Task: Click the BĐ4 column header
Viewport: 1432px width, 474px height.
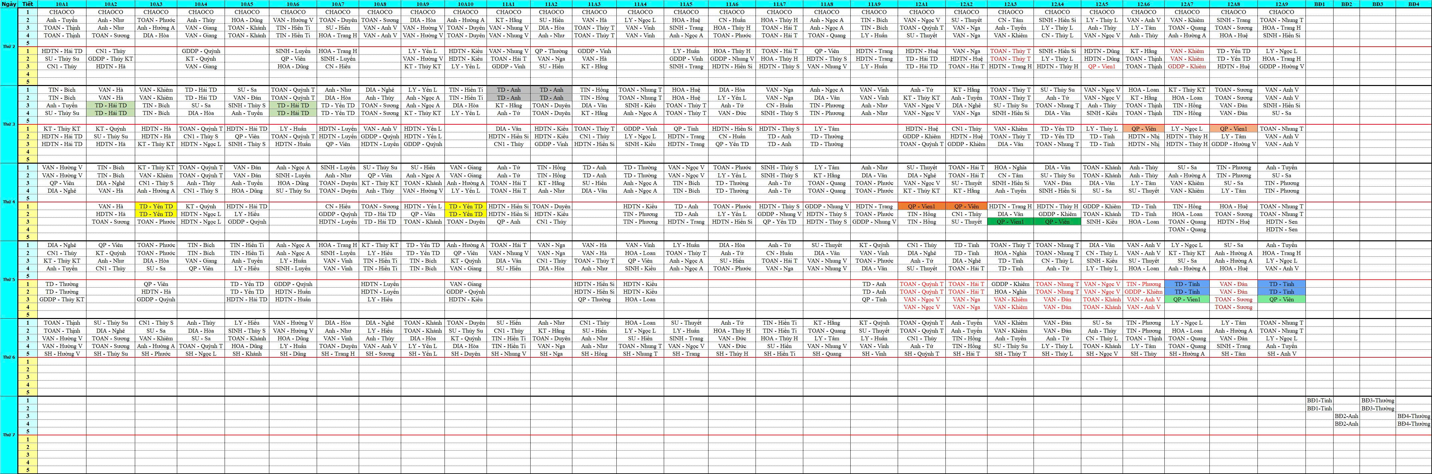Action: click(1414, 4)
